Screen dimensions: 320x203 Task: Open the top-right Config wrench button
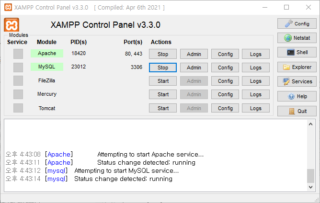point(297,23)
